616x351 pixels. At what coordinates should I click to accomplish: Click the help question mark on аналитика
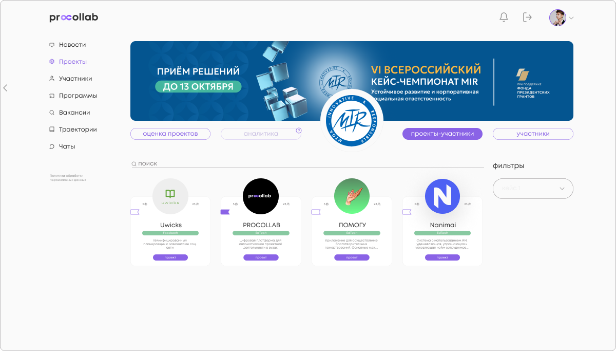299,131
